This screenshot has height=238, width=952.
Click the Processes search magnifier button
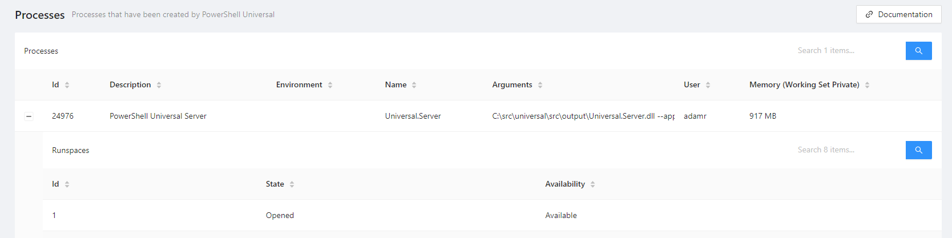point(918,51)
